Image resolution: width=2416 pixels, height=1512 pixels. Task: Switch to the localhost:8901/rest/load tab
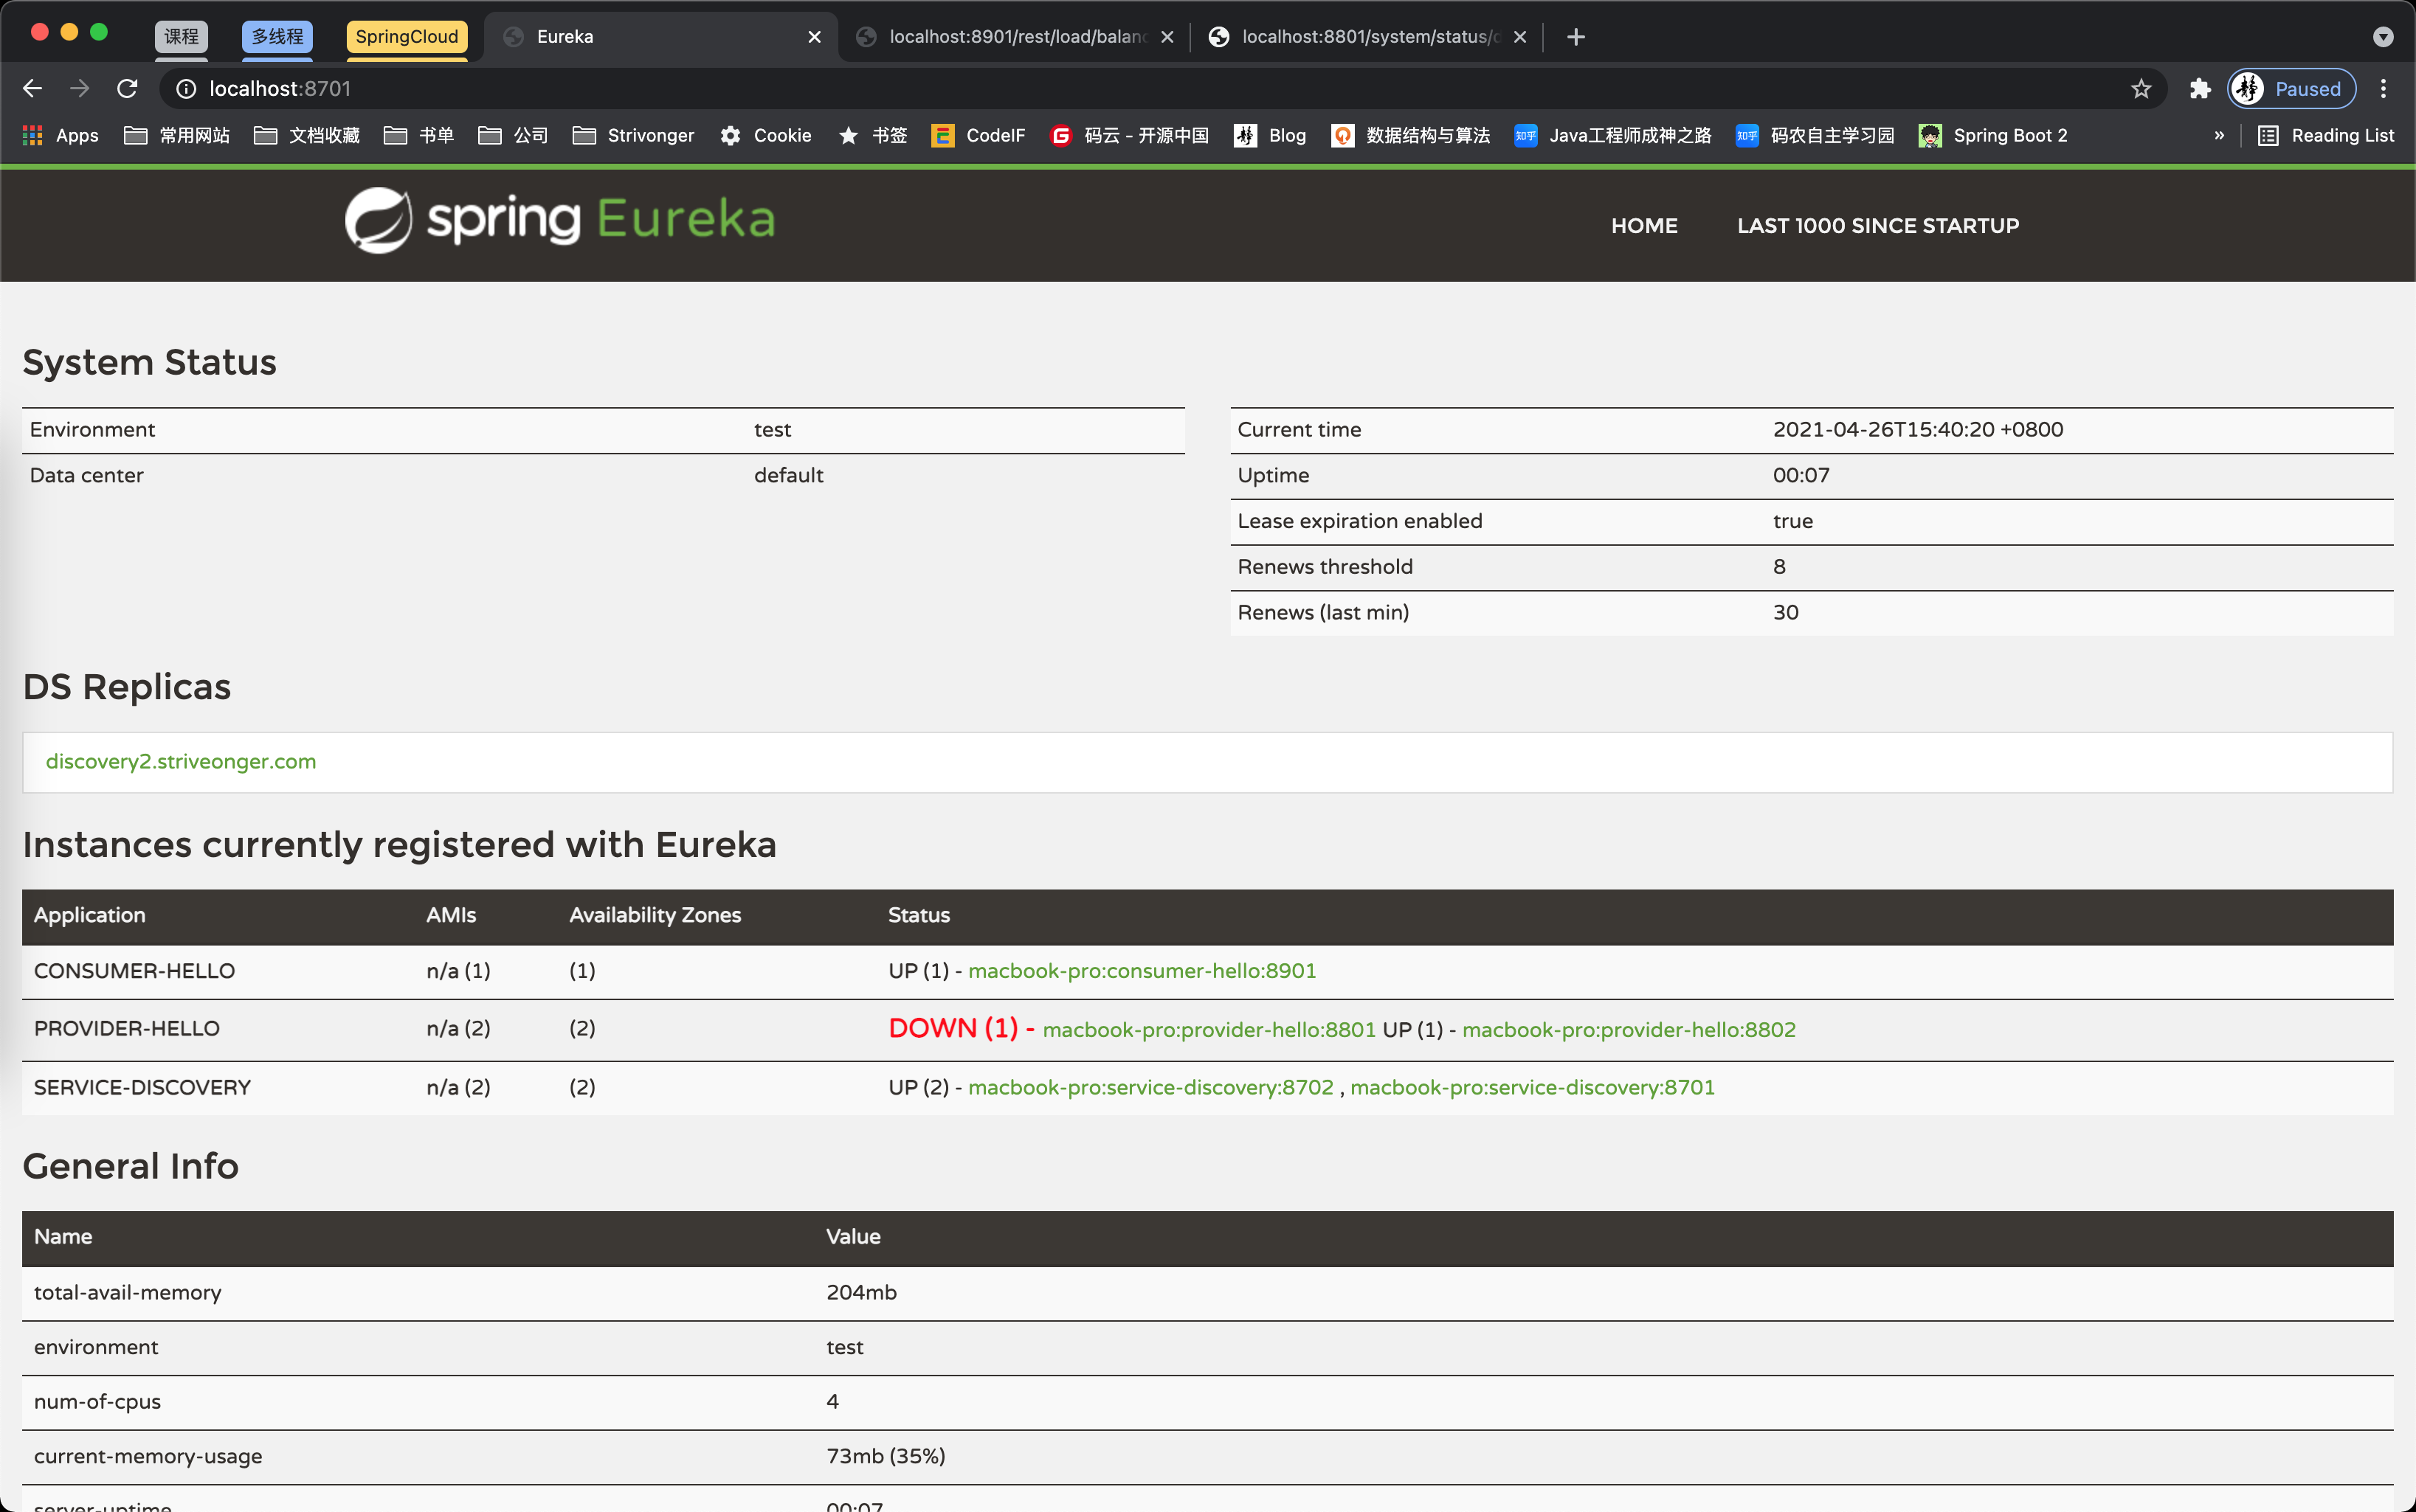1013,37
